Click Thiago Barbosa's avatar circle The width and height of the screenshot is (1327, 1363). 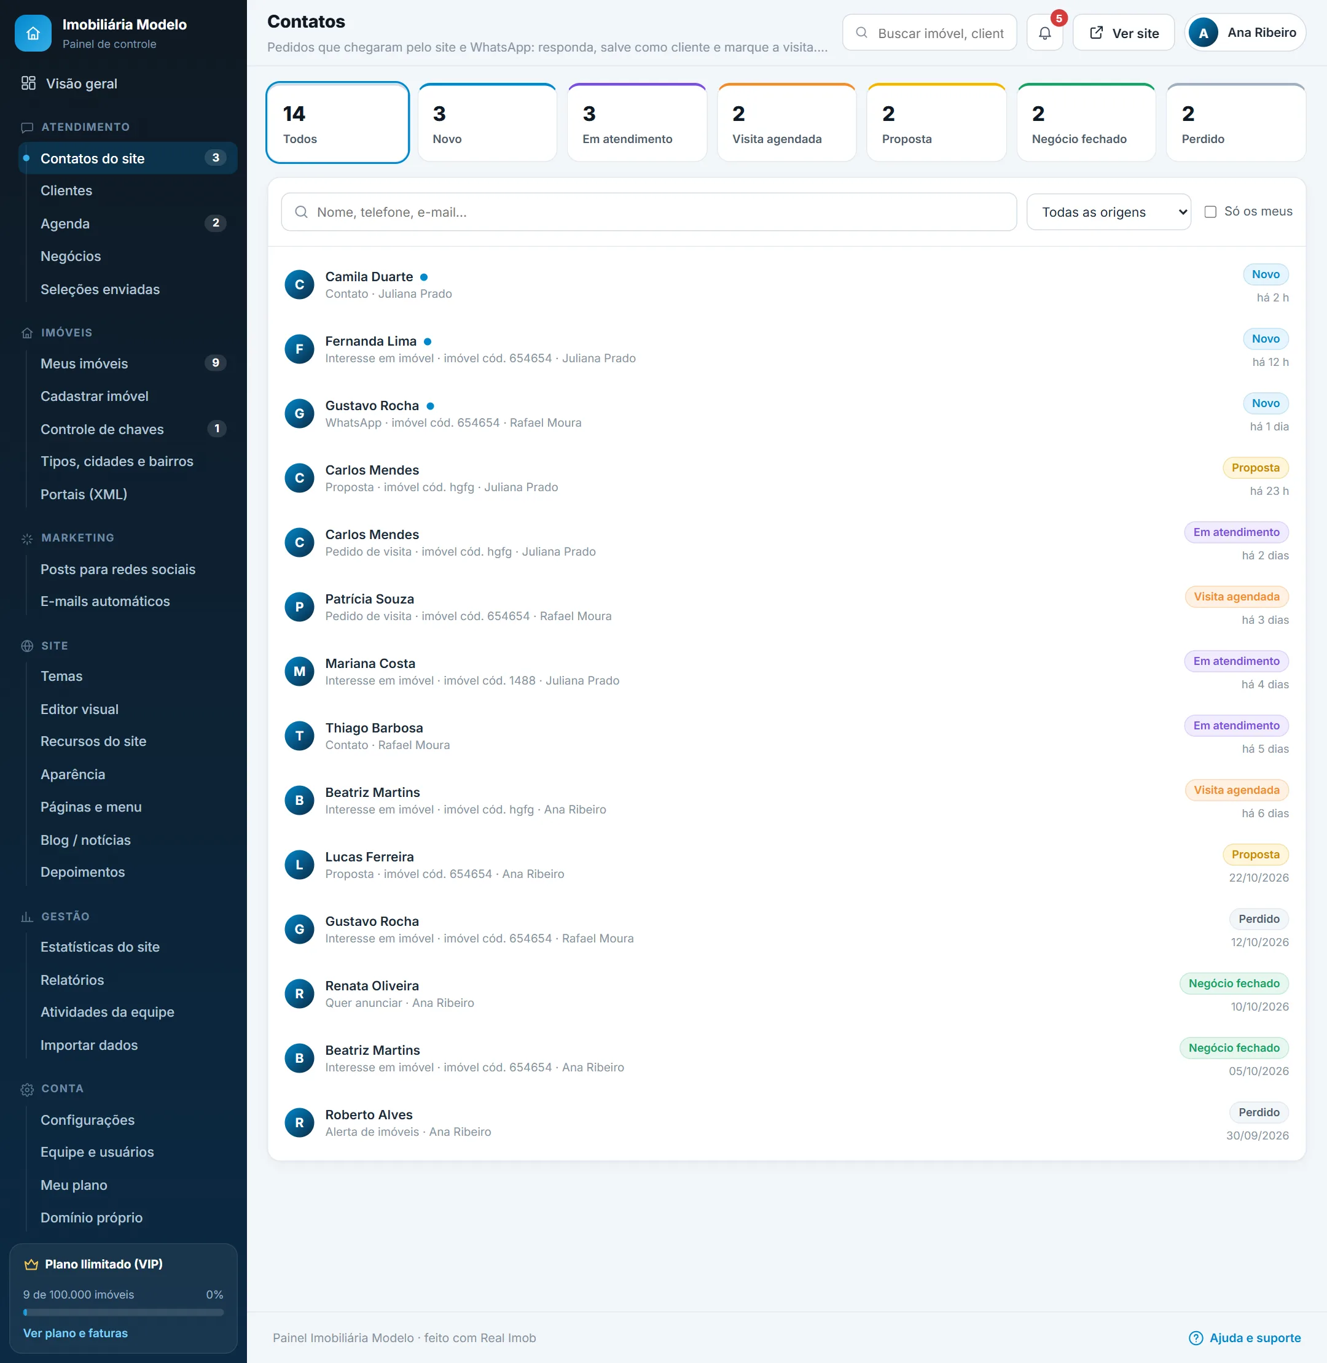(300, 736)
